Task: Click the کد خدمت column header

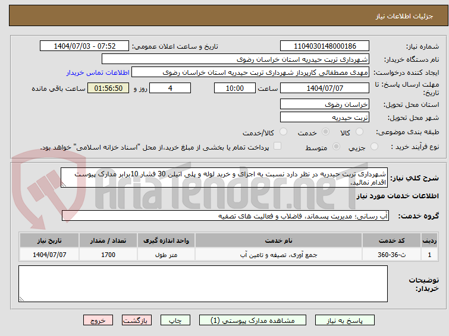Action: coord(391,240)
